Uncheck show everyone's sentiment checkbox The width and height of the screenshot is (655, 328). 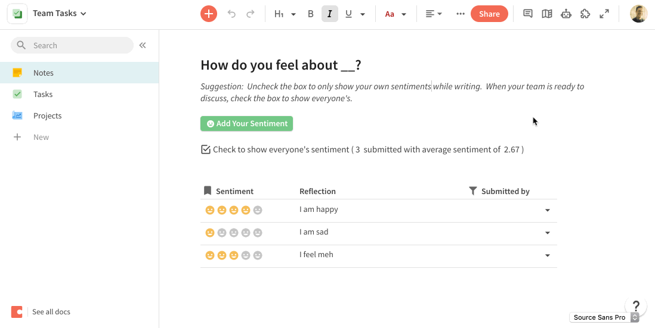point(206,149)
